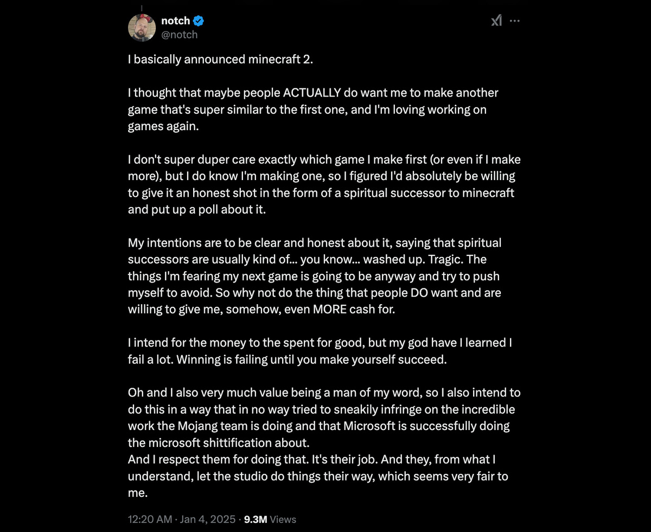
Task: Click the display name "notch"
Action: (175, 21)
